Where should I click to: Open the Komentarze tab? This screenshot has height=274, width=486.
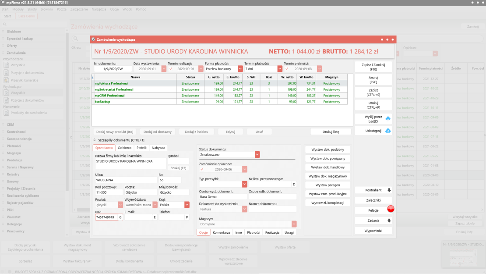point(221,232)
